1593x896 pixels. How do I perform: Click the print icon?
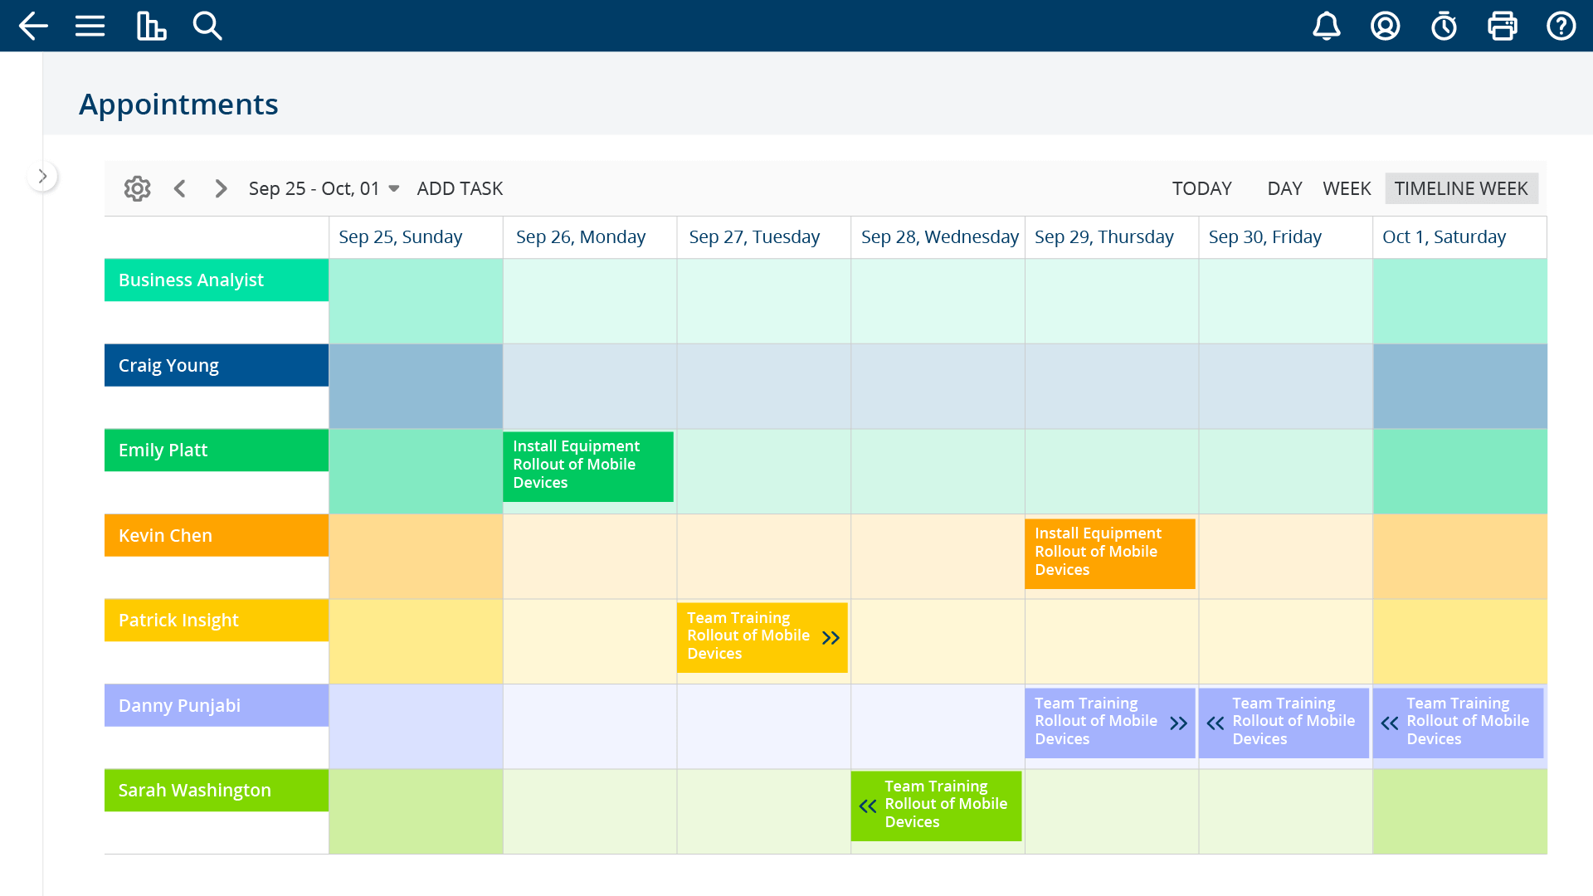pos(1503,25)
